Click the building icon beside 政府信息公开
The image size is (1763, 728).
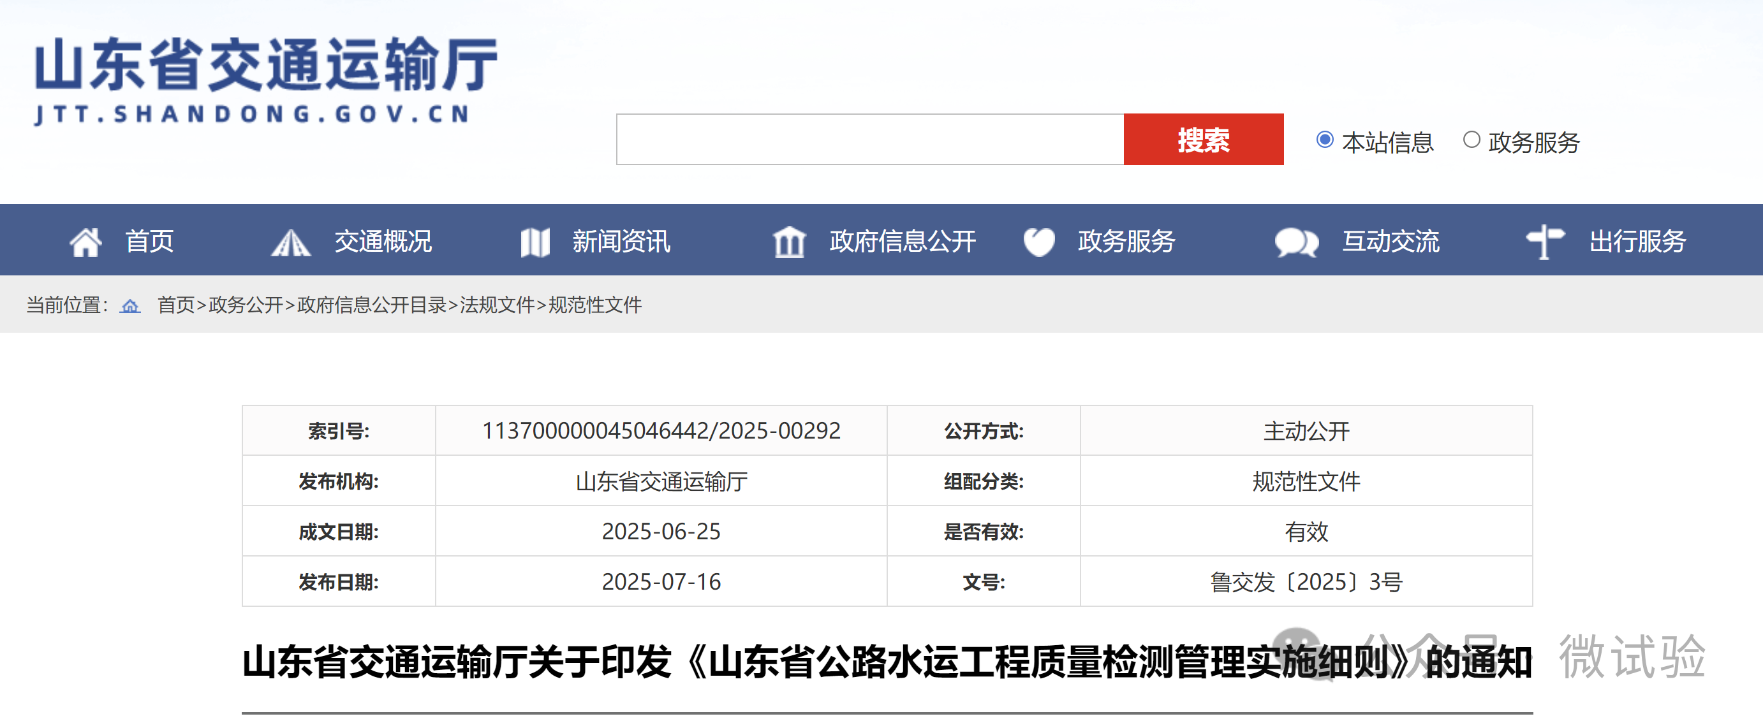pos(788,242)
